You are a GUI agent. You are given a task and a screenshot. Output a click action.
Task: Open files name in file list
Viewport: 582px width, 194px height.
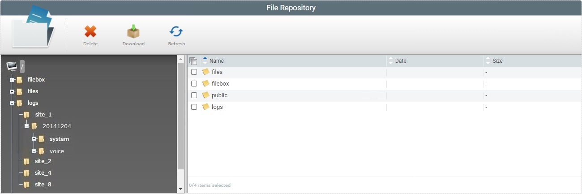[217, 72]
